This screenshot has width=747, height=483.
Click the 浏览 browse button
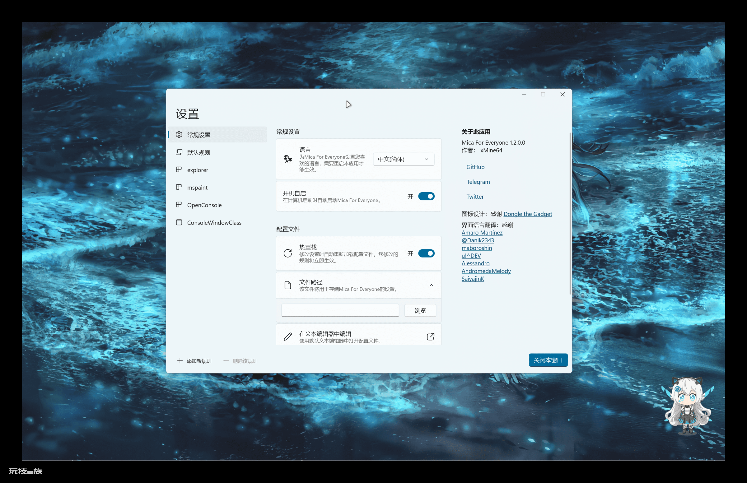[420, 311]
